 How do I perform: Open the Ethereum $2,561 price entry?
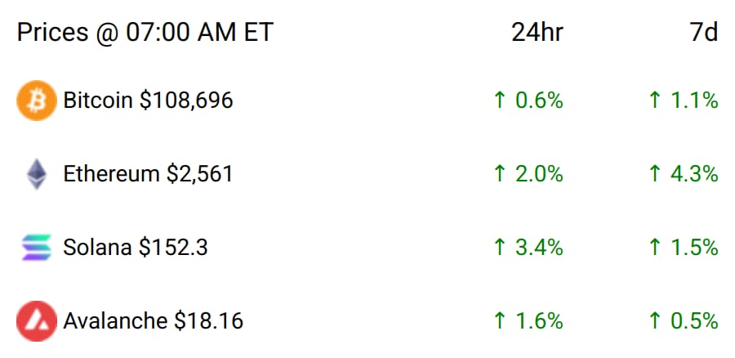(x=148, y=174)
